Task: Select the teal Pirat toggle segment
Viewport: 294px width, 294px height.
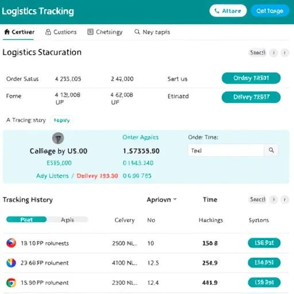Action: coord(26,219)
